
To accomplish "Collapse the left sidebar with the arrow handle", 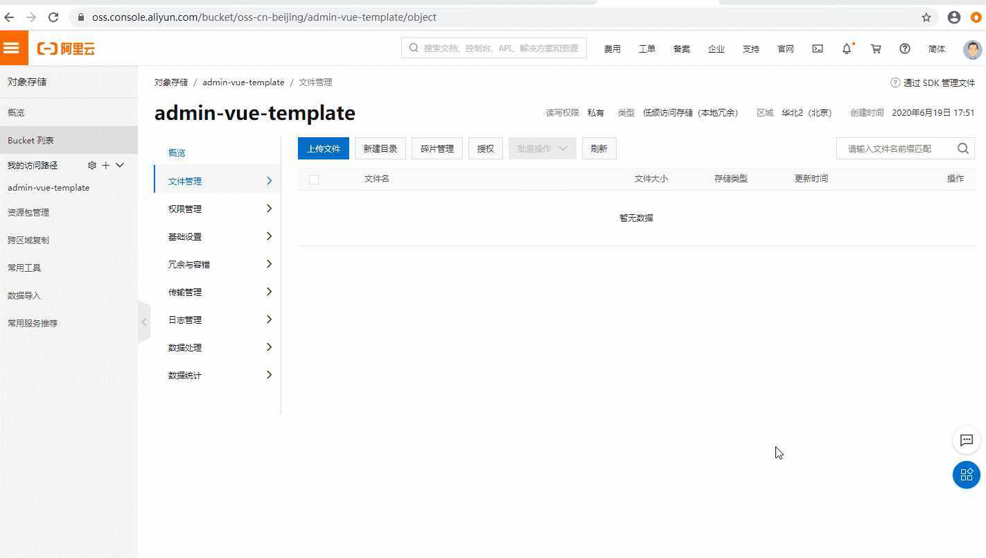I will point(144,322).
